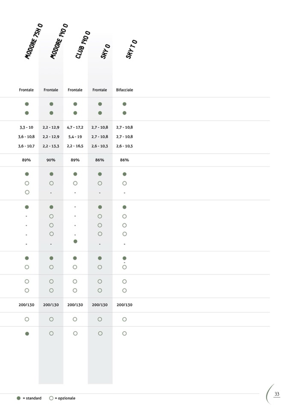
Task: Click the 3,3 - 10 value
Action: point(27,127)
